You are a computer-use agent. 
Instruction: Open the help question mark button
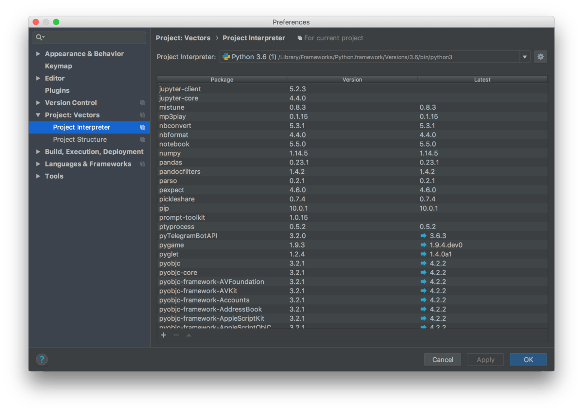coord(42,360)
